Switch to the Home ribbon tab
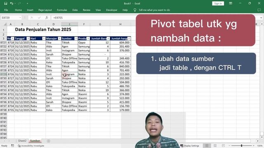The width and height of the screenshot is (264, 148). click(x=18, y=10)
